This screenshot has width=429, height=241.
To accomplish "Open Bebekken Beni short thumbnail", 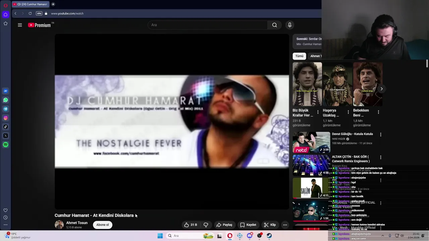I will tap(368, 84).
